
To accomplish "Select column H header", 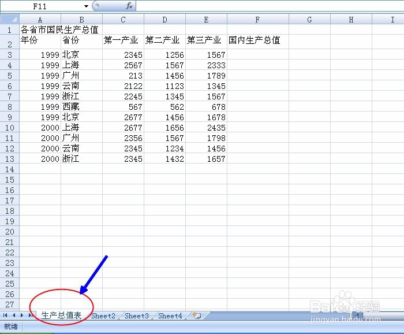I will (351, 19).
